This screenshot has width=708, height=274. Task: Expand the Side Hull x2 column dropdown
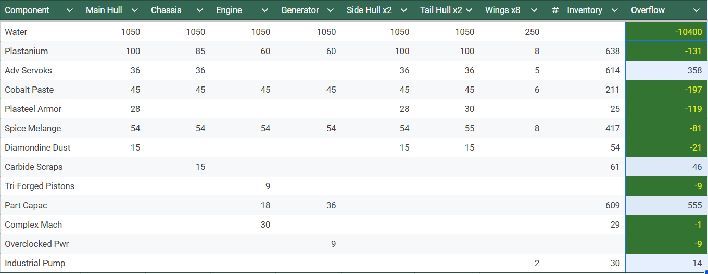pyautogui.click(x=404, y=10)
